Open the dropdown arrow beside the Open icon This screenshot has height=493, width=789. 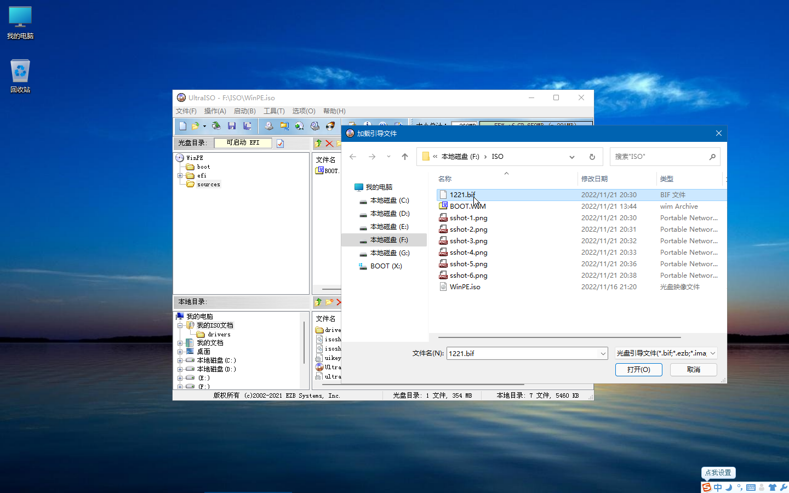tap(204, 126)
